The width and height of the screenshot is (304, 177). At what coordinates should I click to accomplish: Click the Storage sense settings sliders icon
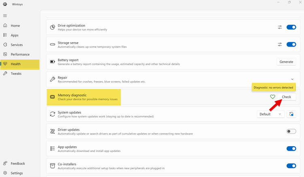click(280, 45)
